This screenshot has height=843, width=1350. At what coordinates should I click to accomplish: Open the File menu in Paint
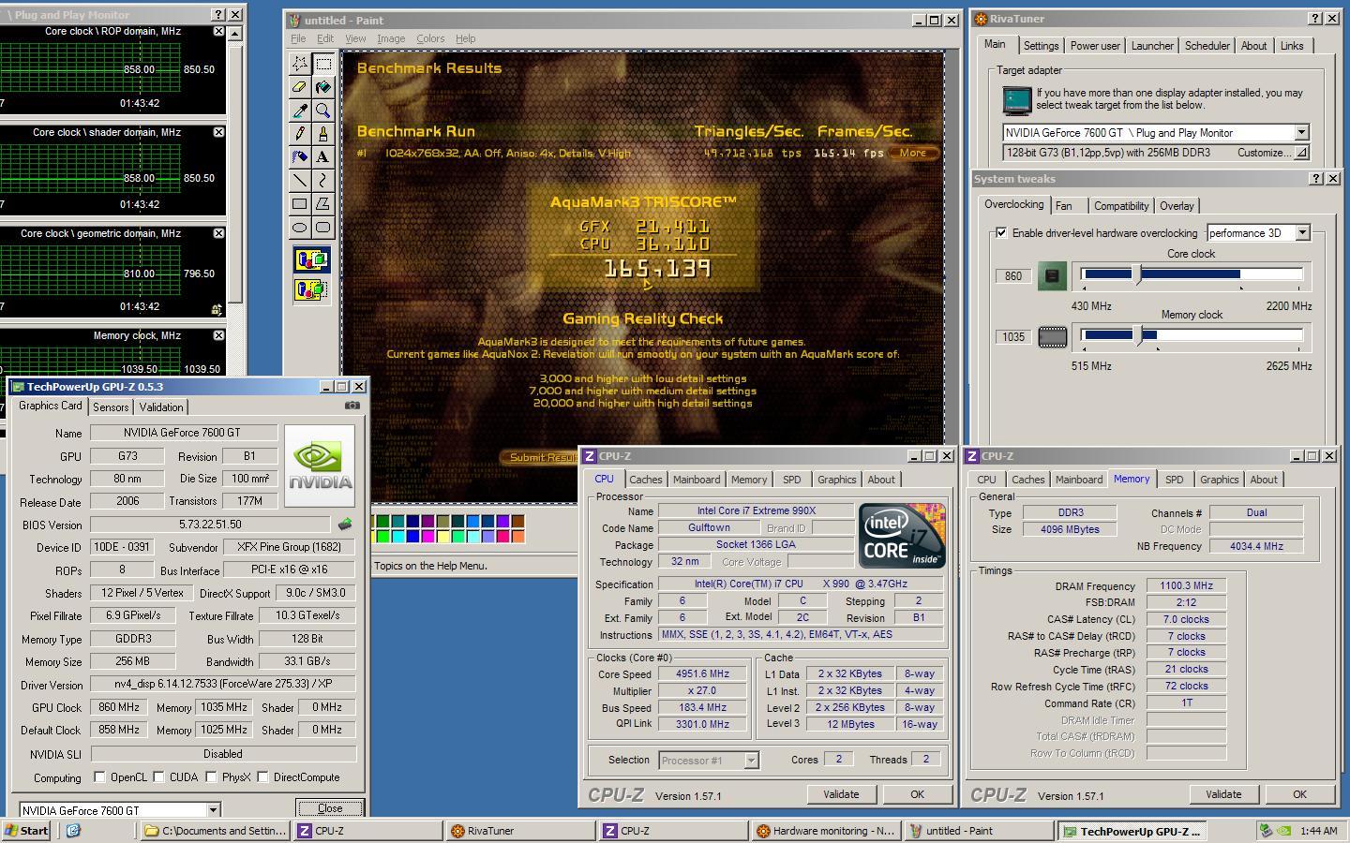[x=298, y=38]
